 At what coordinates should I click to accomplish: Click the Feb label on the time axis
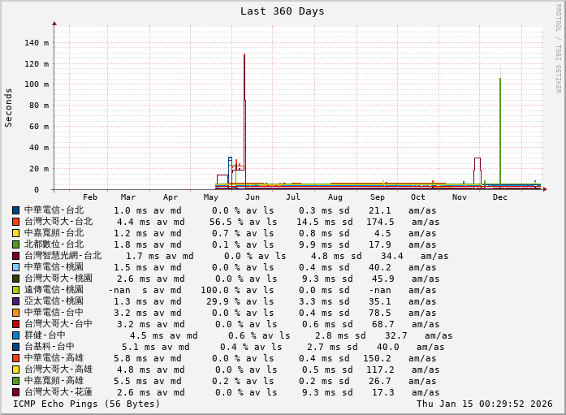click(90, 197)
